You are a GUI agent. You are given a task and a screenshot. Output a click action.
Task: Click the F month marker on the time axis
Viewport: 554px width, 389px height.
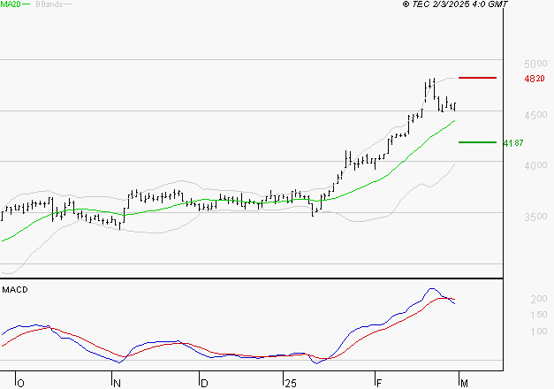(379, 384)
